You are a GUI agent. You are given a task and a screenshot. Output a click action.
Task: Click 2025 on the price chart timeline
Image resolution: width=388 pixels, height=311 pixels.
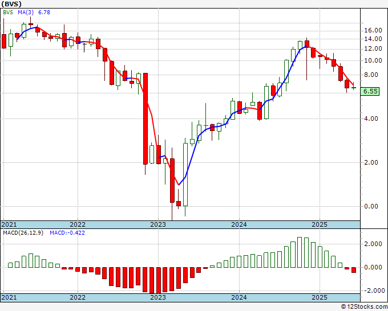[x=320, y=224]
